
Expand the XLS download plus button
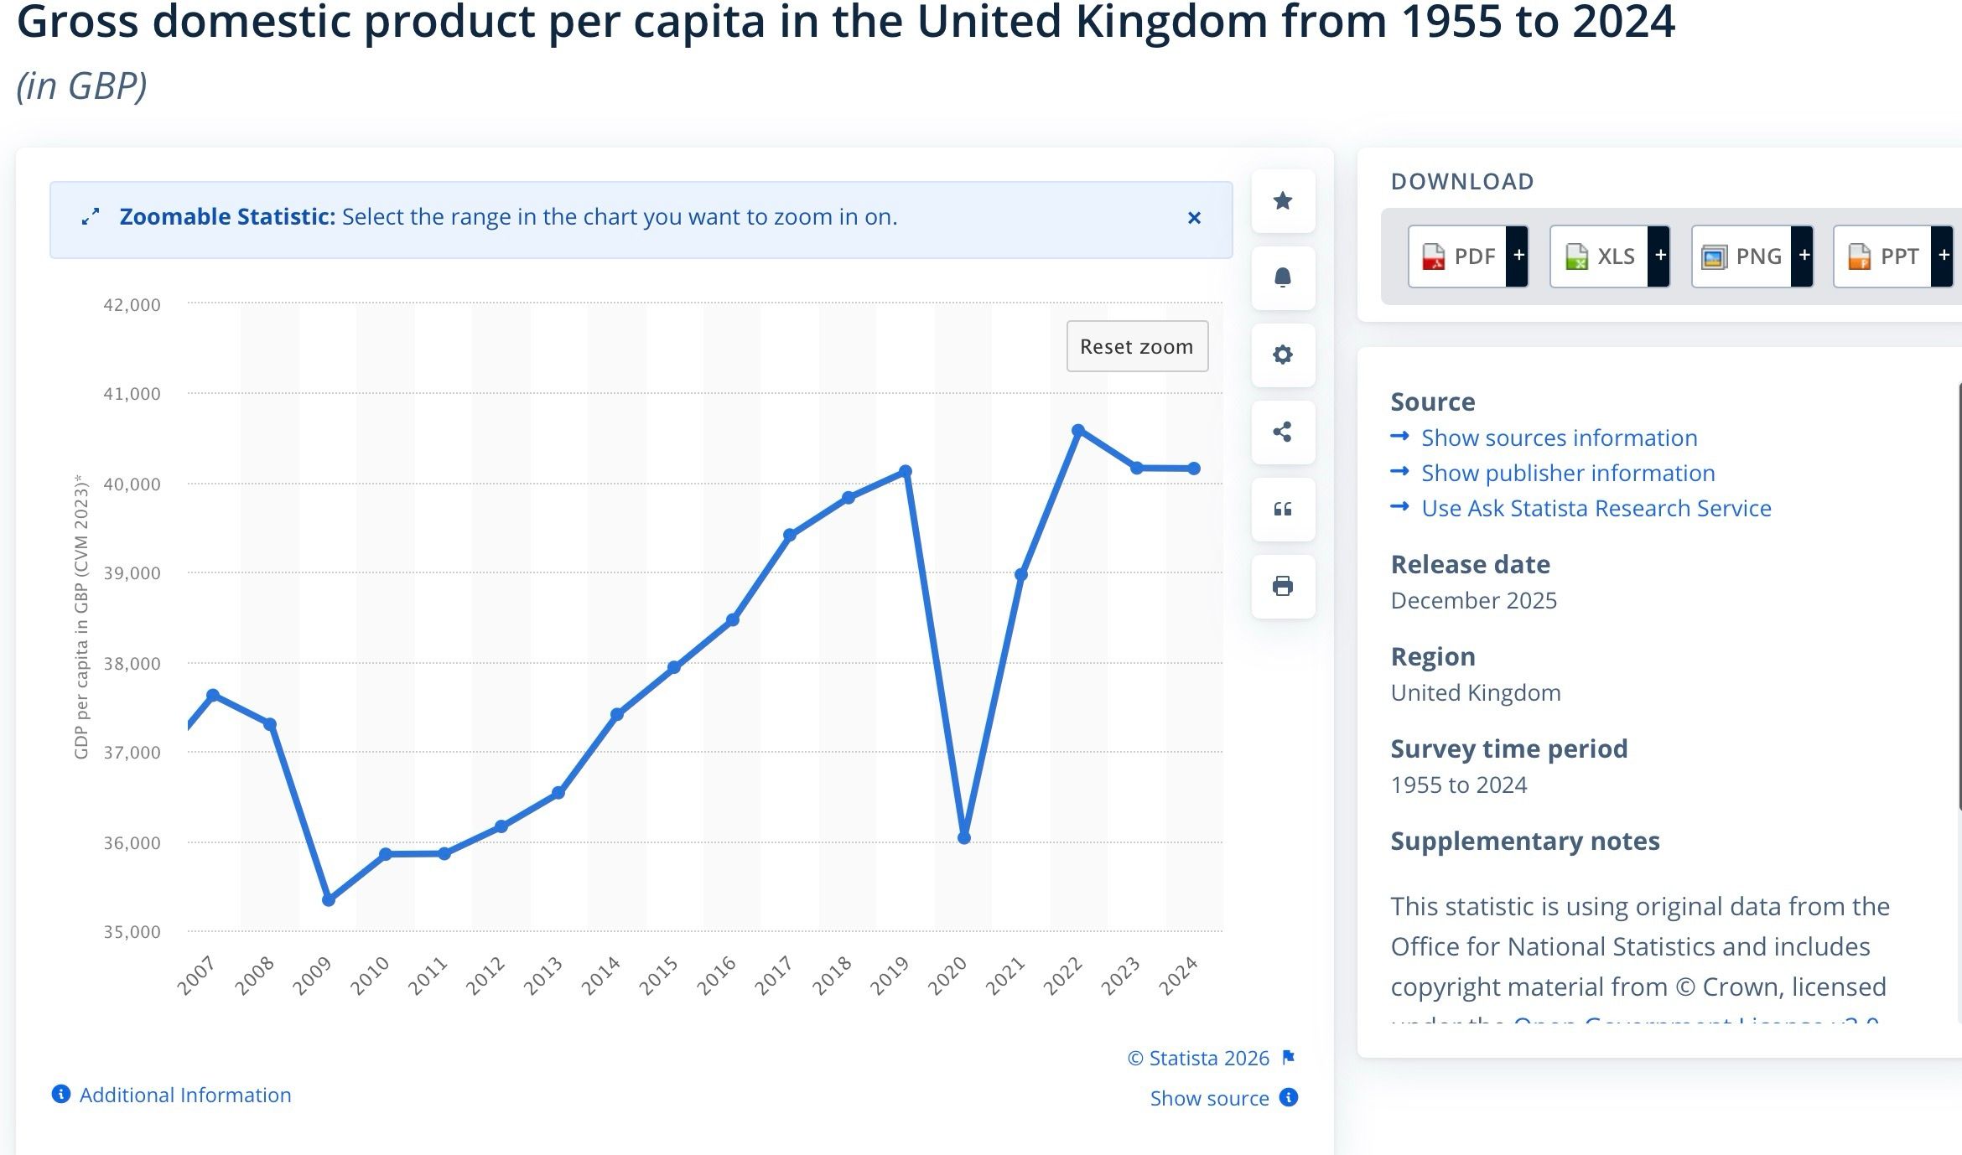(x=1659, y=256)
